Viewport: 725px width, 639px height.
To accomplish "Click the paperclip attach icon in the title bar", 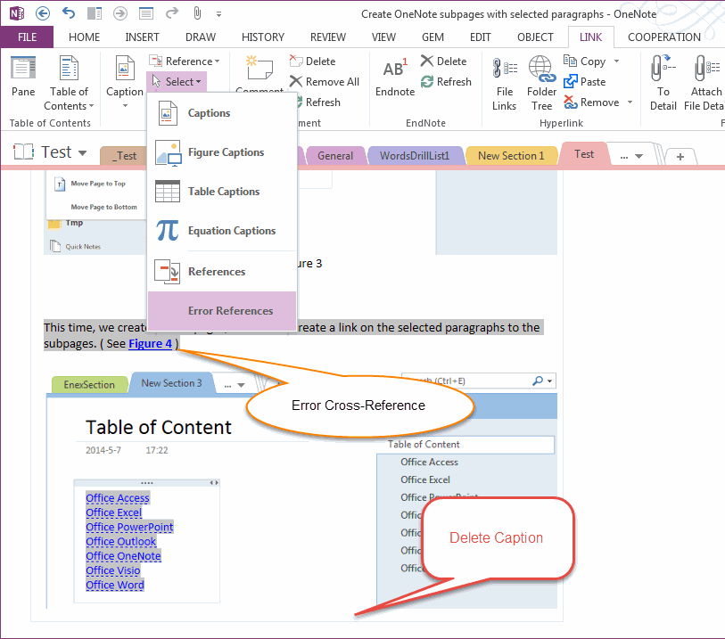I will (x=197, y=13).
